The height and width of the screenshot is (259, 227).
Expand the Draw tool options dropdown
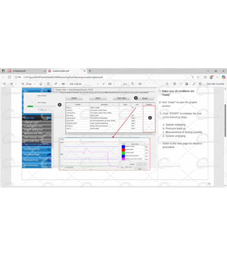click(35, 84)
